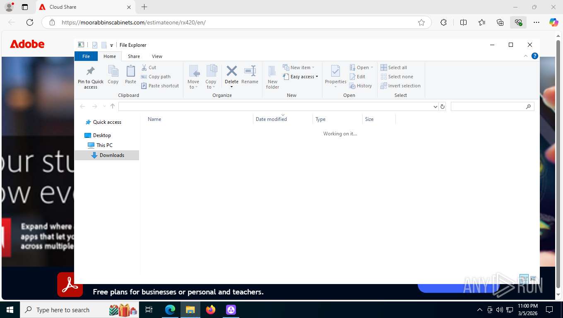
Task: Select Paste shortcut option
Action: click(x=160, y=86)
